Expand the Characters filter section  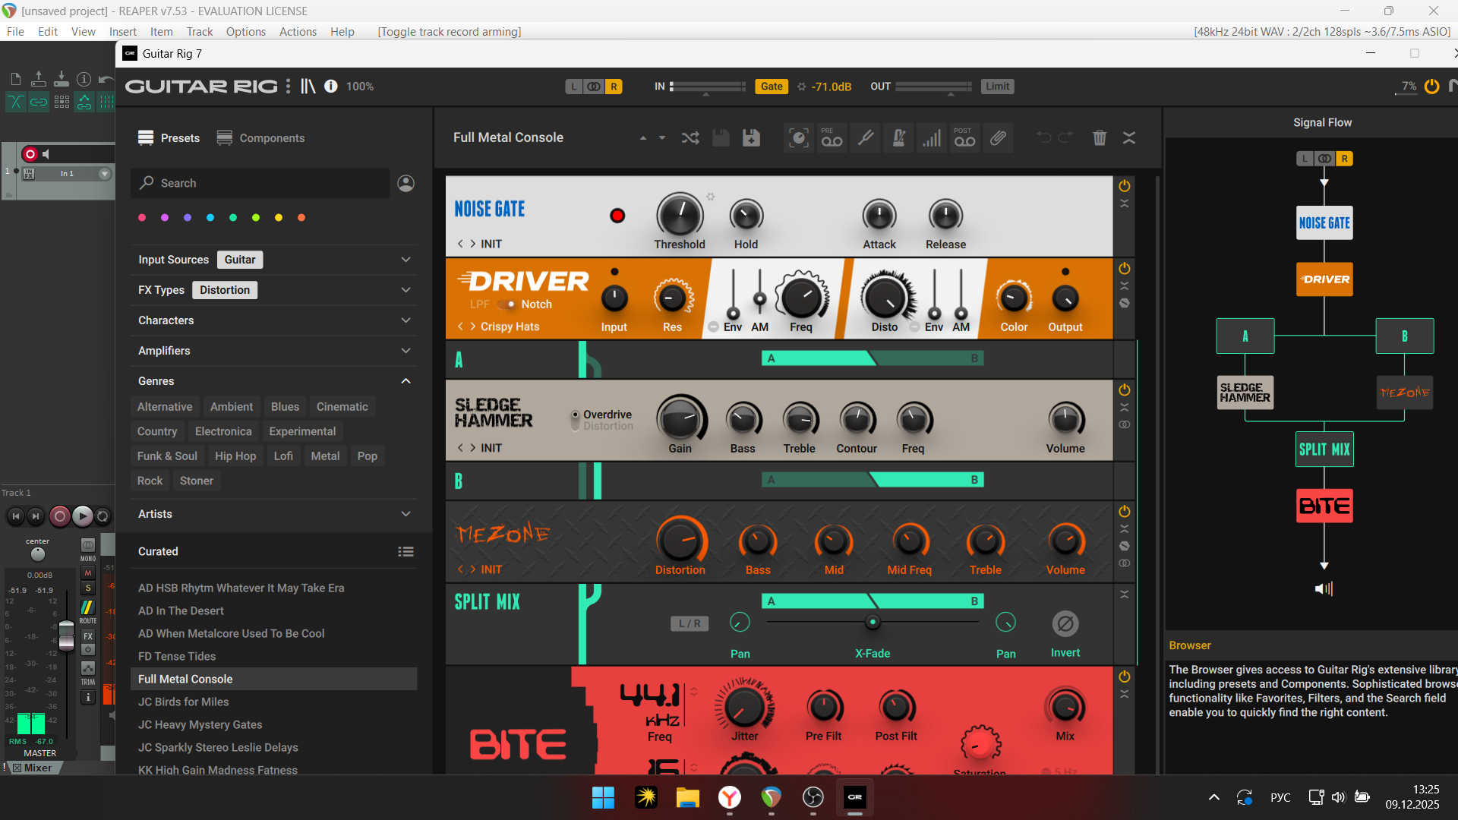coord(406,320)
